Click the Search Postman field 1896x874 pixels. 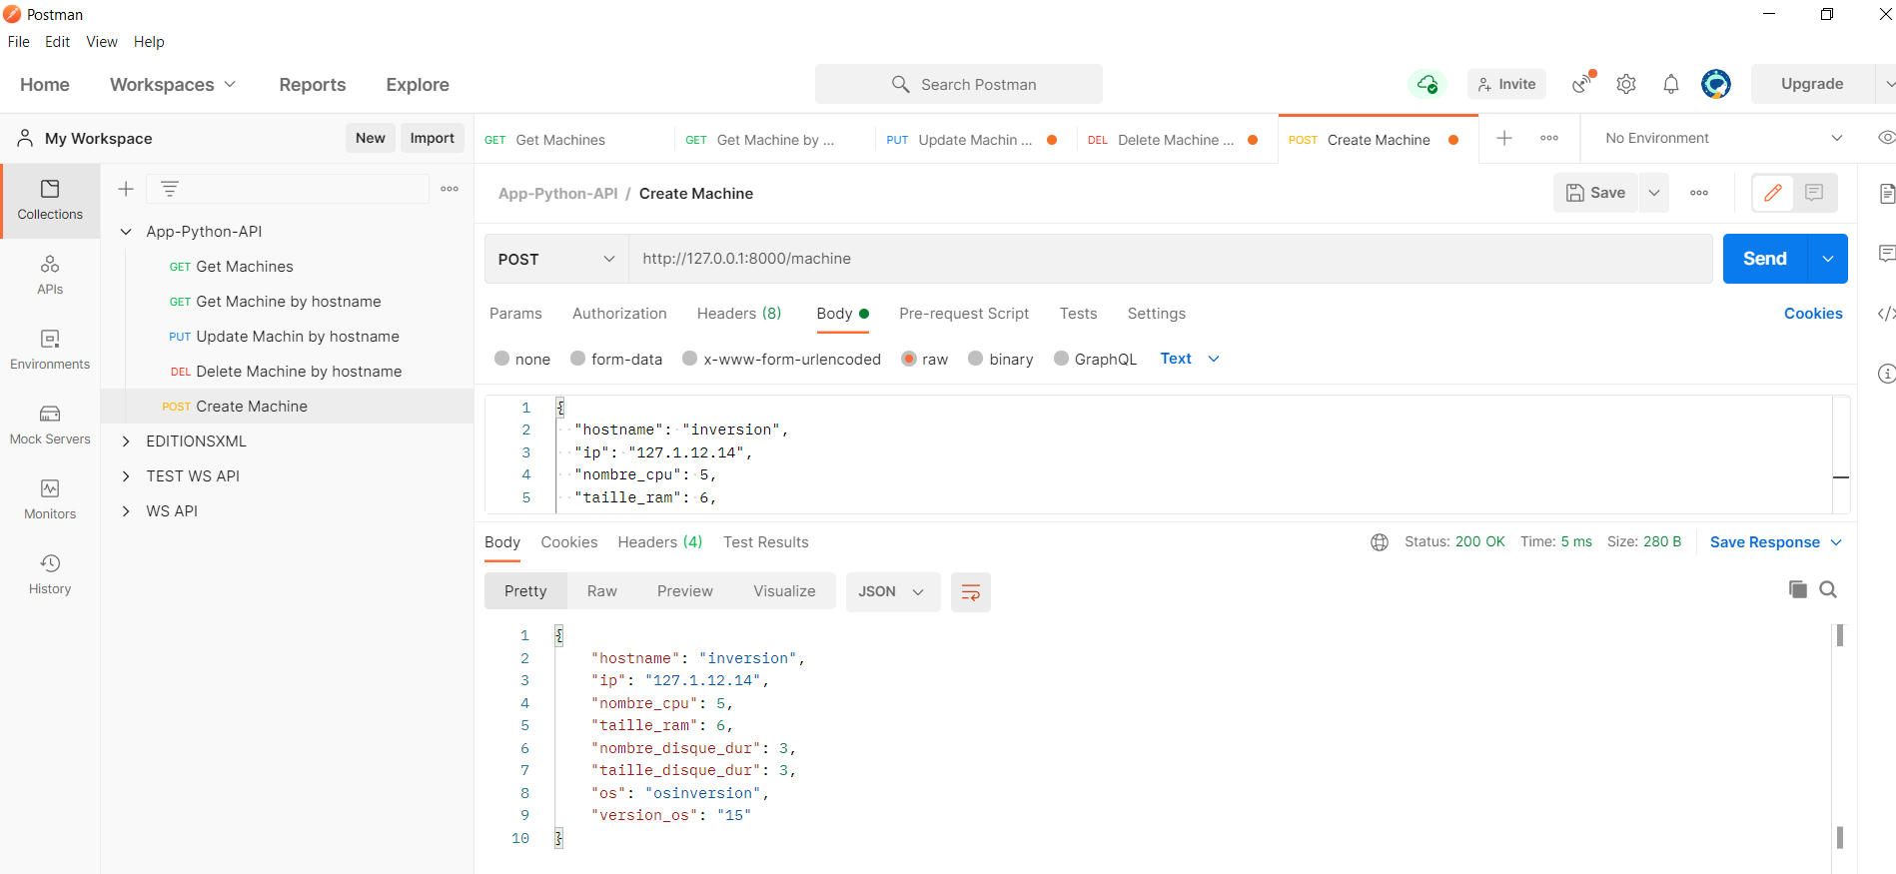coord(959,85)
